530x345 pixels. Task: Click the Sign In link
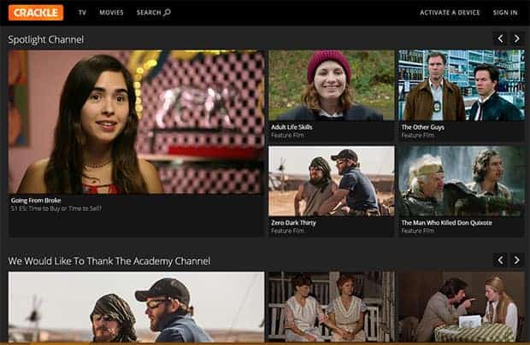pyautogui.click(x=505, y=13)
